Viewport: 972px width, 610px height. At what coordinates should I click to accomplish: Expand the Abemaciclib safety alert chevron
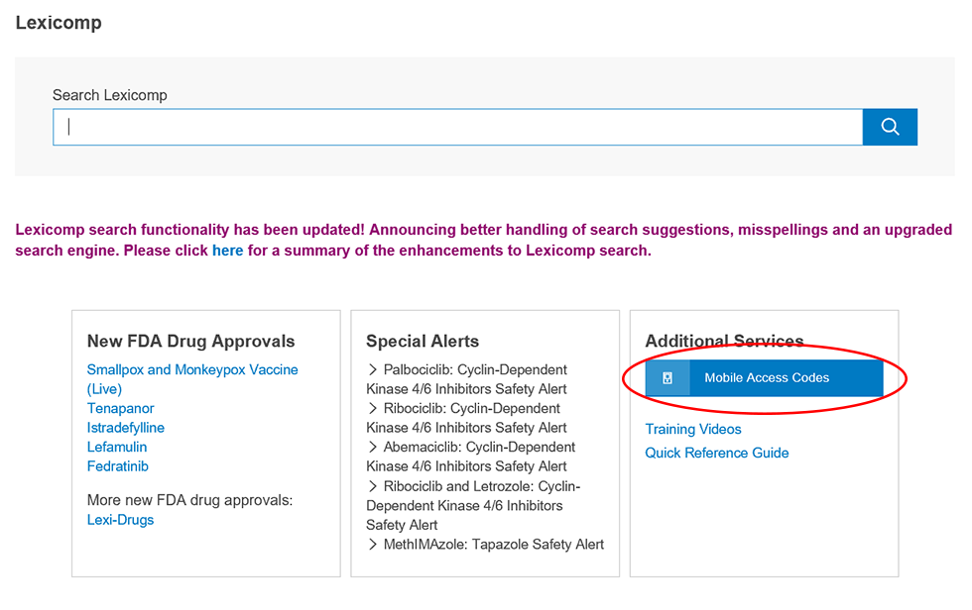373,447
